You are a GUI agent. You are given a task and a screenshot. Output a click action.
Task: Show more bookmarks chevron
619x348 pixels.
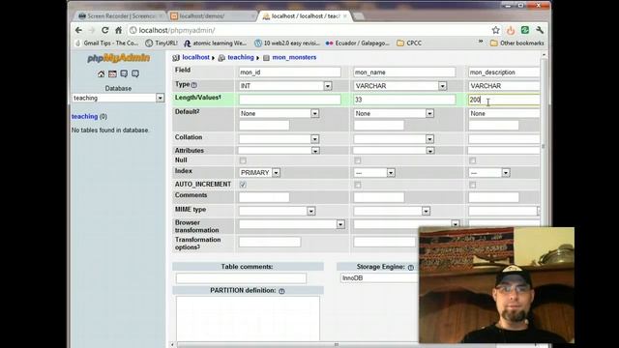(x=481, y=42)
